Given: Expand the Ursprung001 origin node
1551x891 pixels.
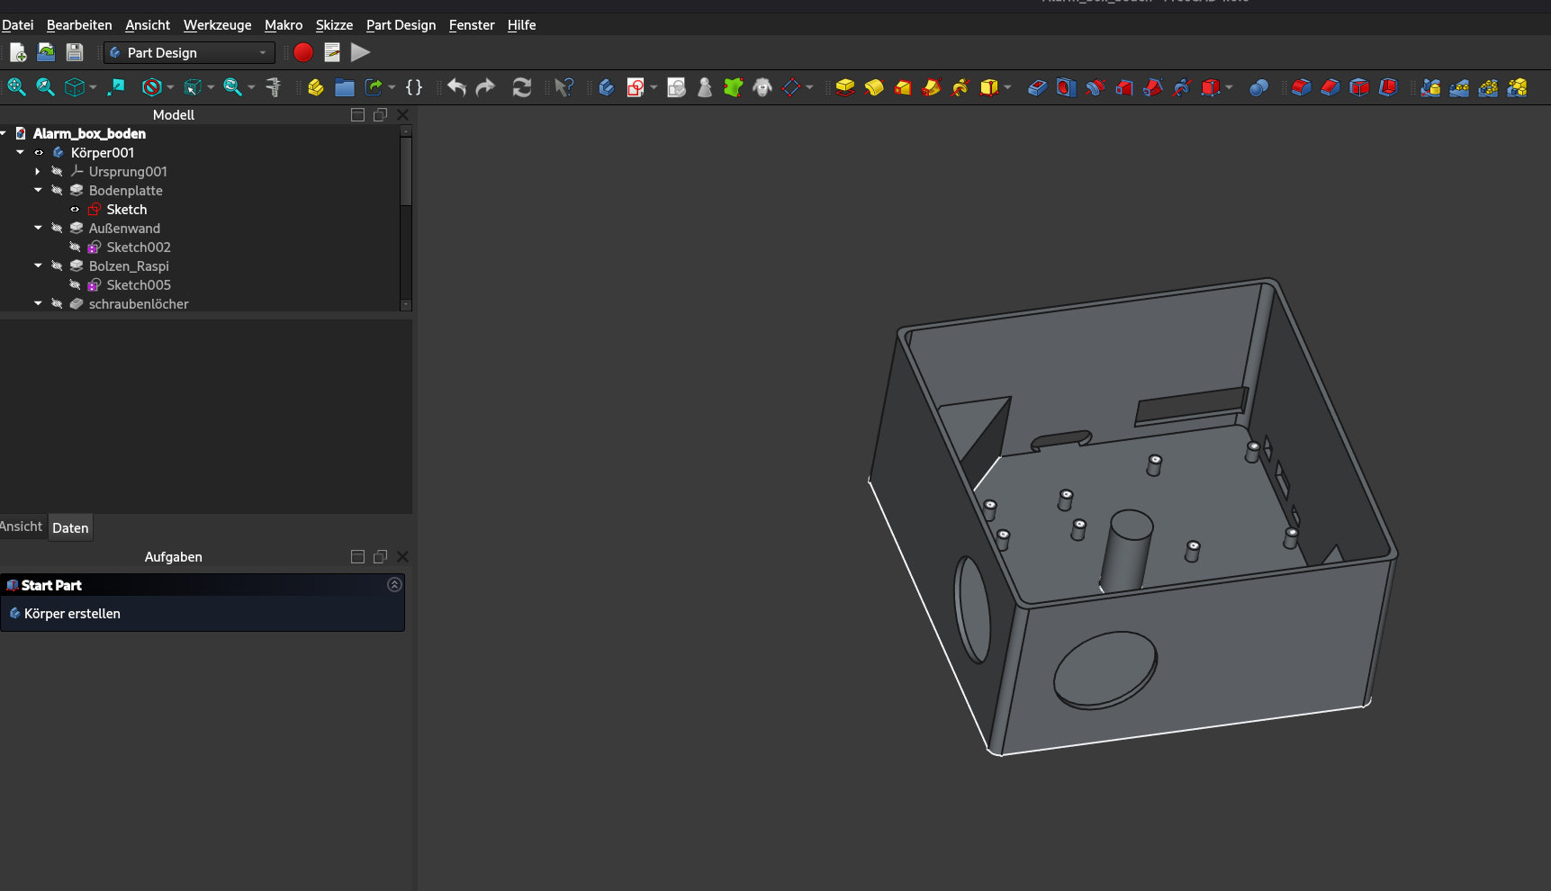Looking at the screenshot, I should click(x=38, y=171).
